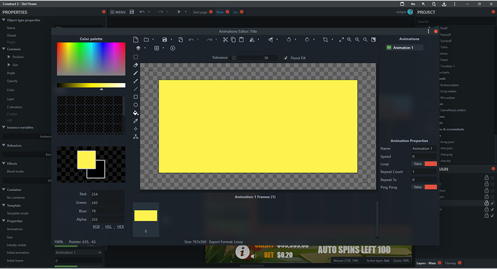Open the main MENU
The height and width of the screenshot is (269, 497).
pos(117,12)
